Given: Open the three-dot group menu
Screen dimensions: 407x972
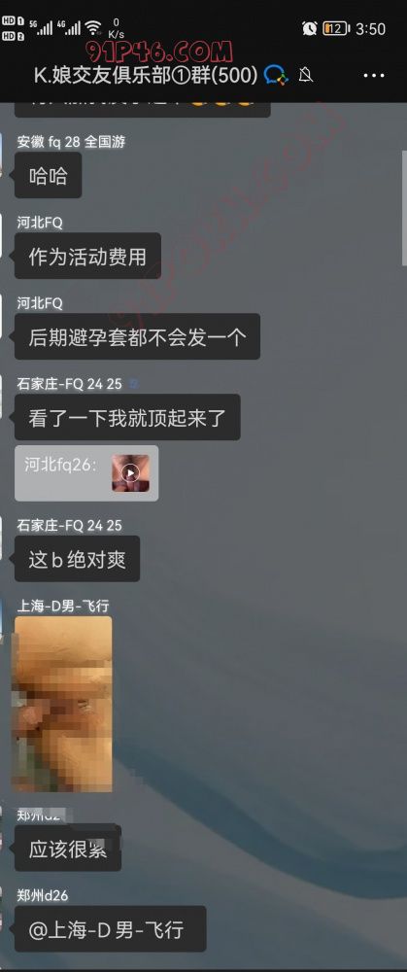Looking at the screenshot, I should [374, 76].
